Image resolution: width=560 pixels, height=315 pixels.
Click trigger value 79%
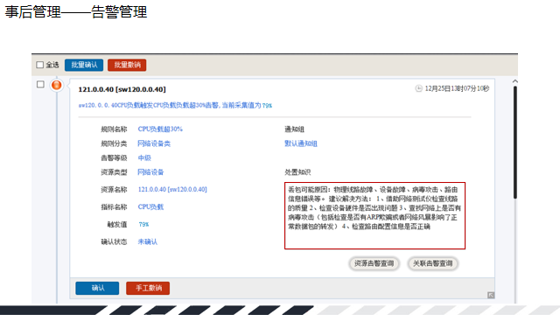pyautogui.click(x=143, y=224)
